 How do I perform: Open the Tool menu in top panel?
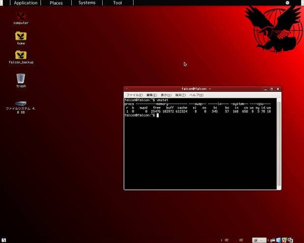117,3
